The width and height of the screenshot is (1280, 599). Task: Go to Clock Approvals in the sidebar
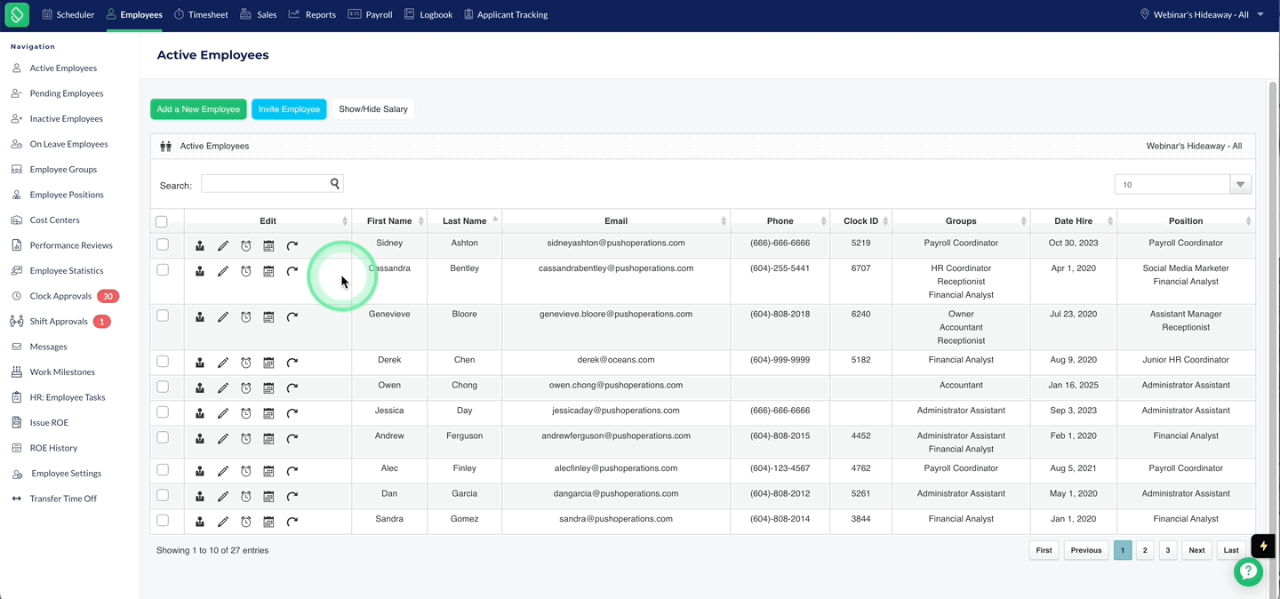(x=60, y=296)
